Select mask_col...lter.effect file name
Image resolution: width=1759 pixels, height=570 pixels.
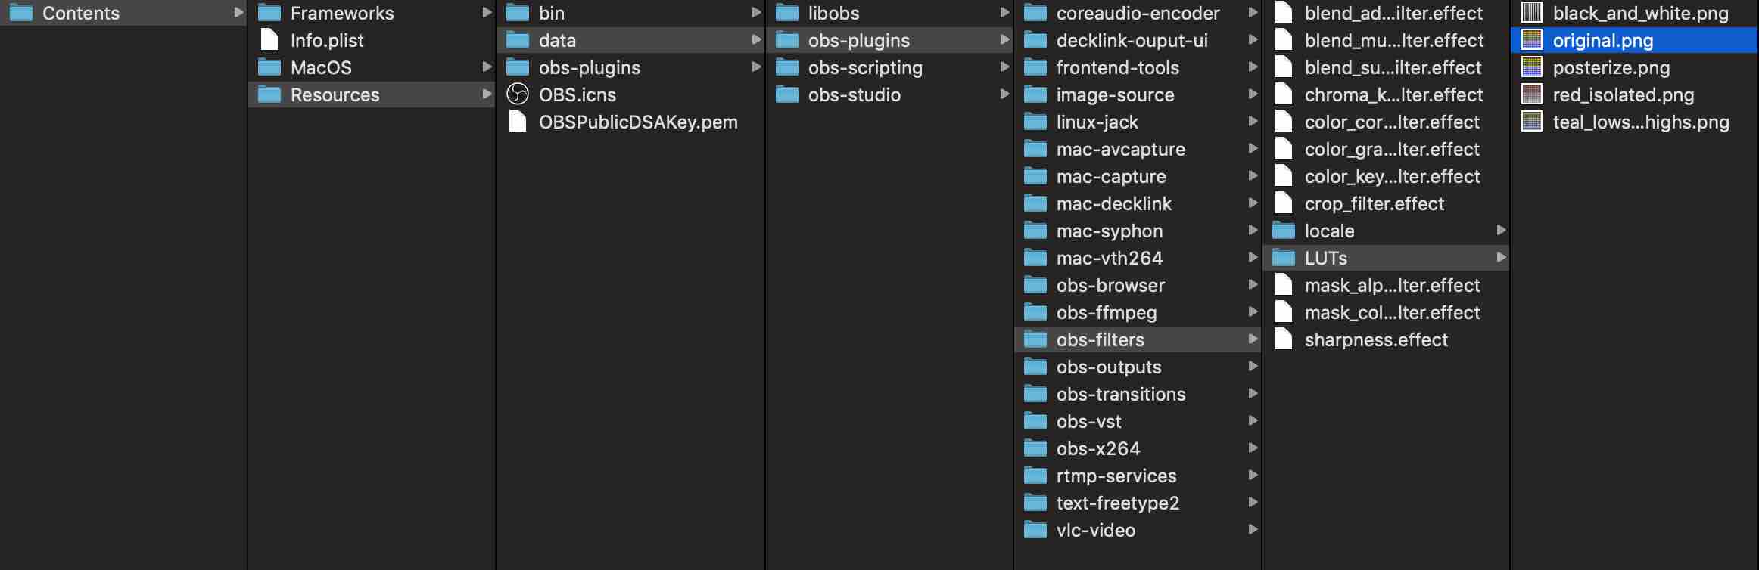click(1392, 313)
